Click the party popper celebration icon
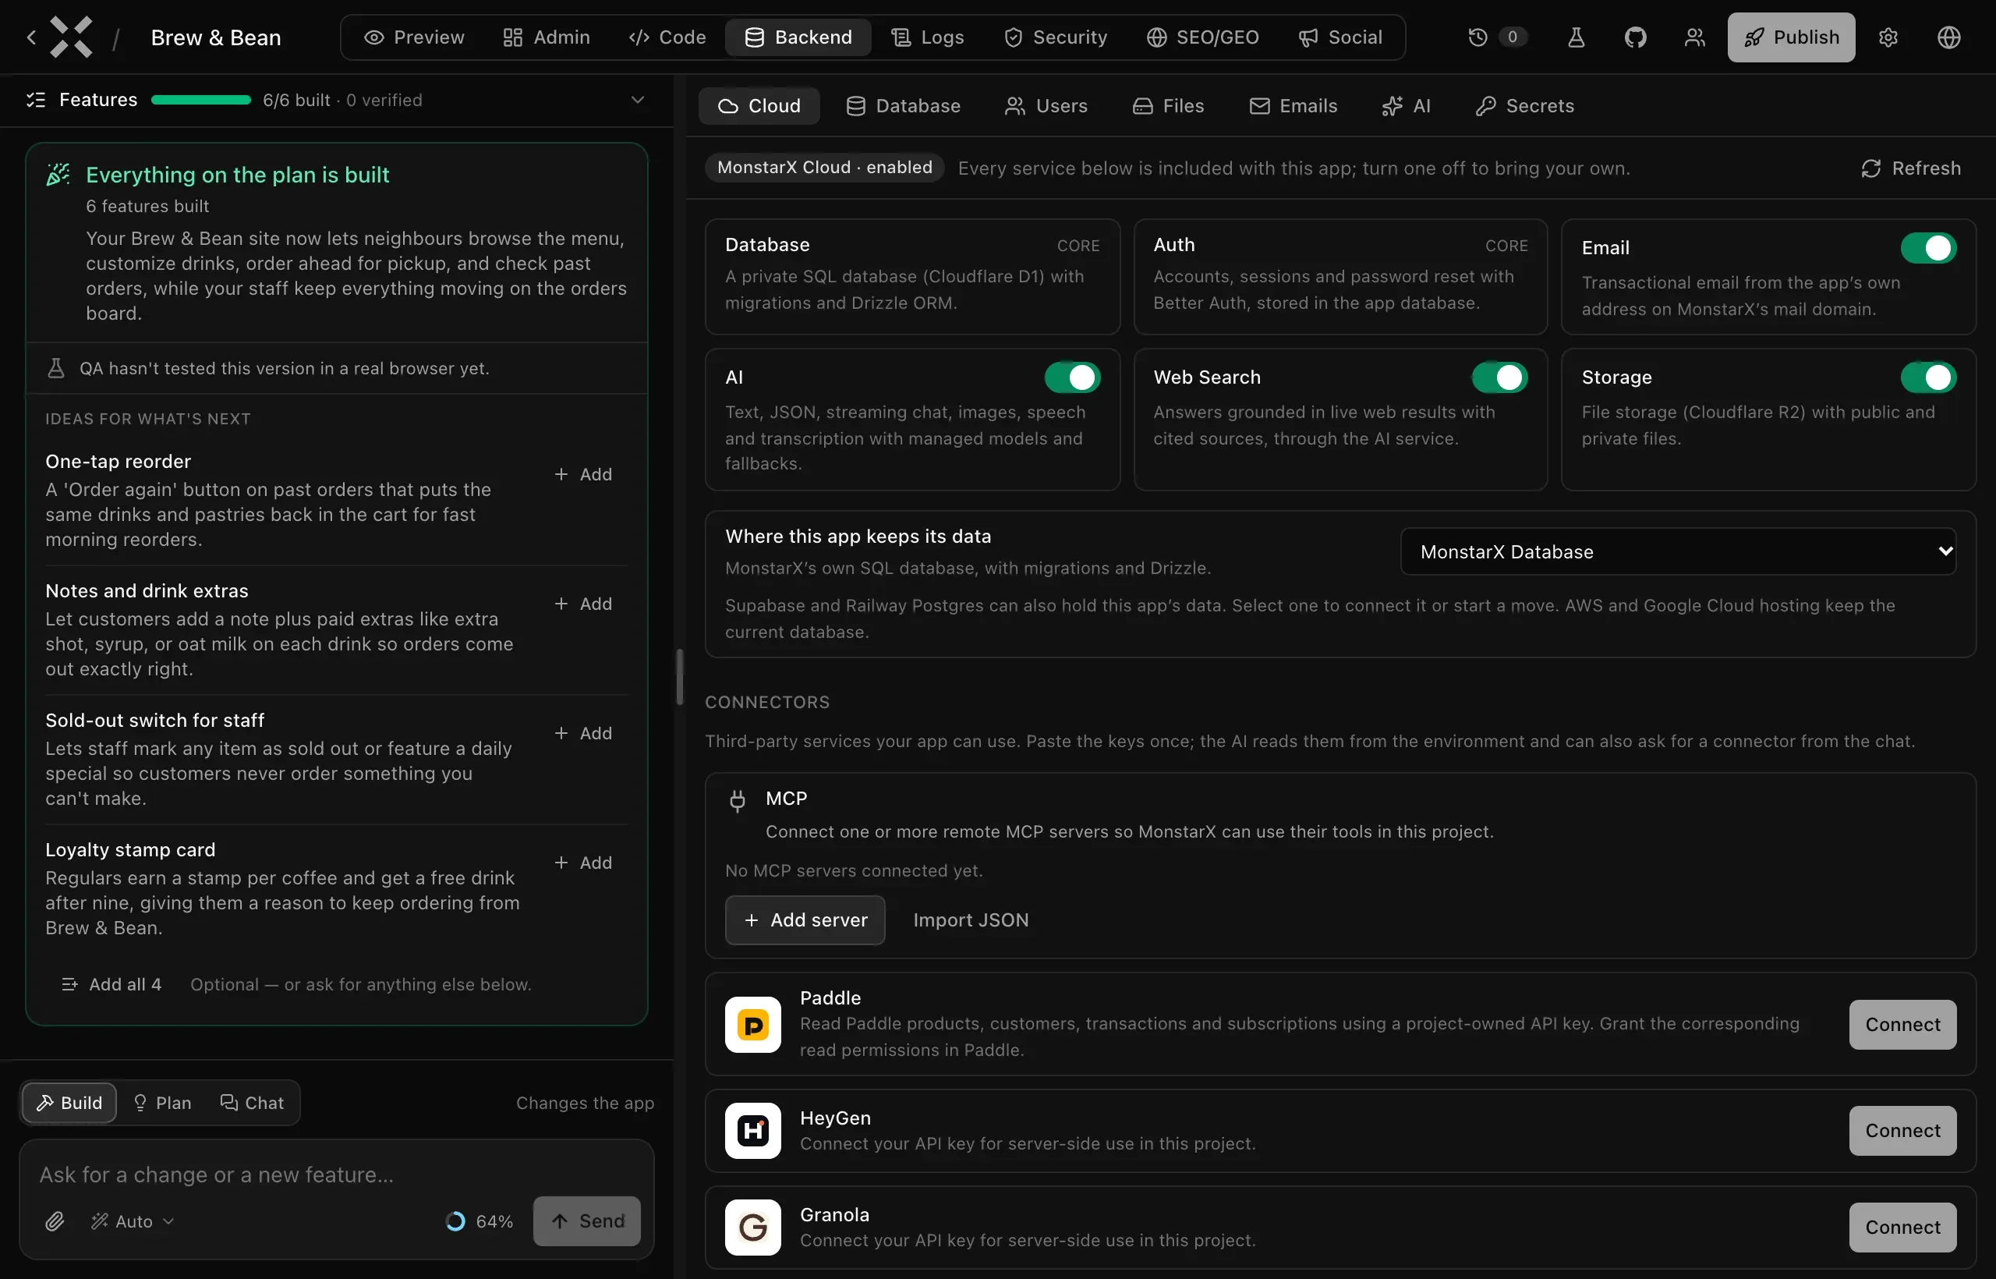Image resolution: width=1996 pixels, height=1279 pixels. pyautogui.click(x=57, y=175)
